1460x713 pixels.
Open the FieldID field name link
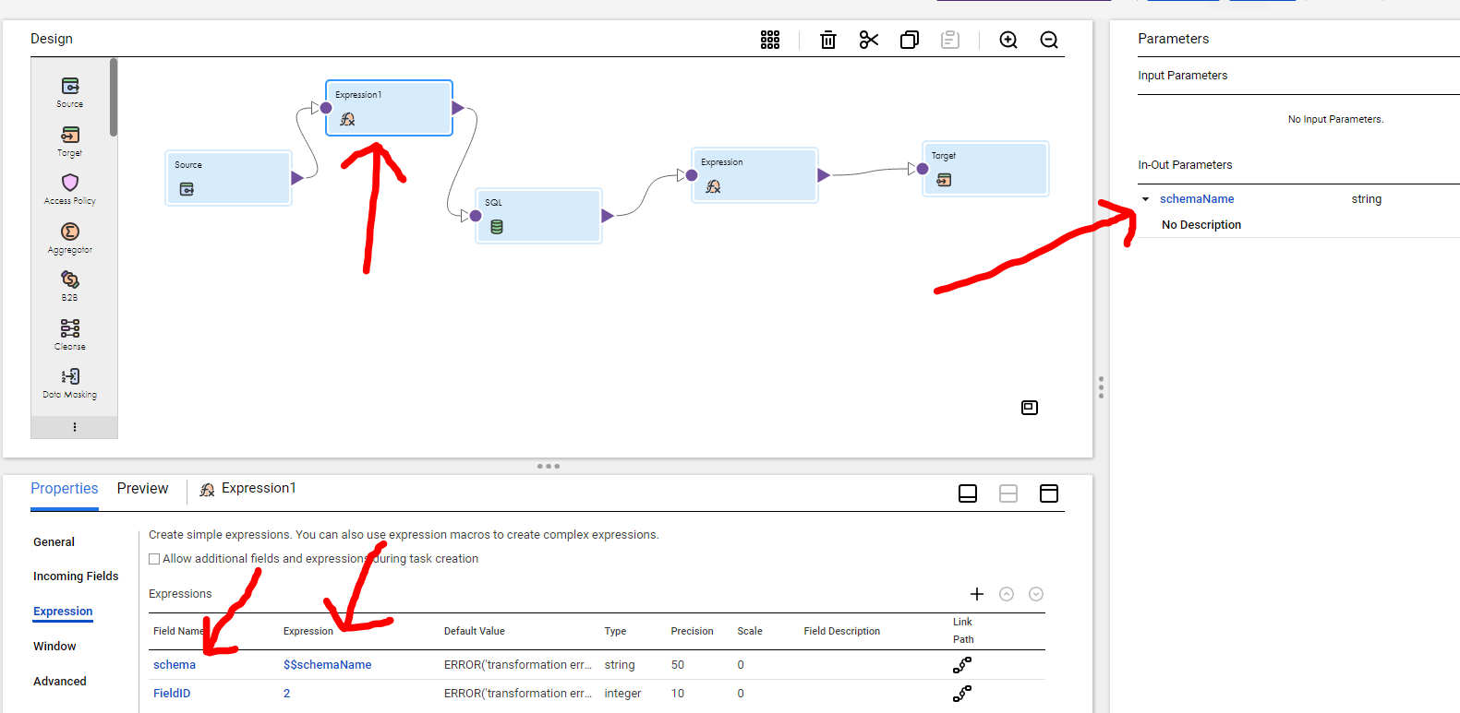(172, 694)
